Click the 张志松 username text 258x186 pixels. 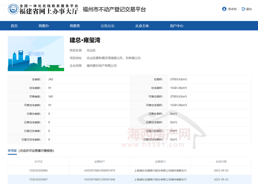coord(233,9)
